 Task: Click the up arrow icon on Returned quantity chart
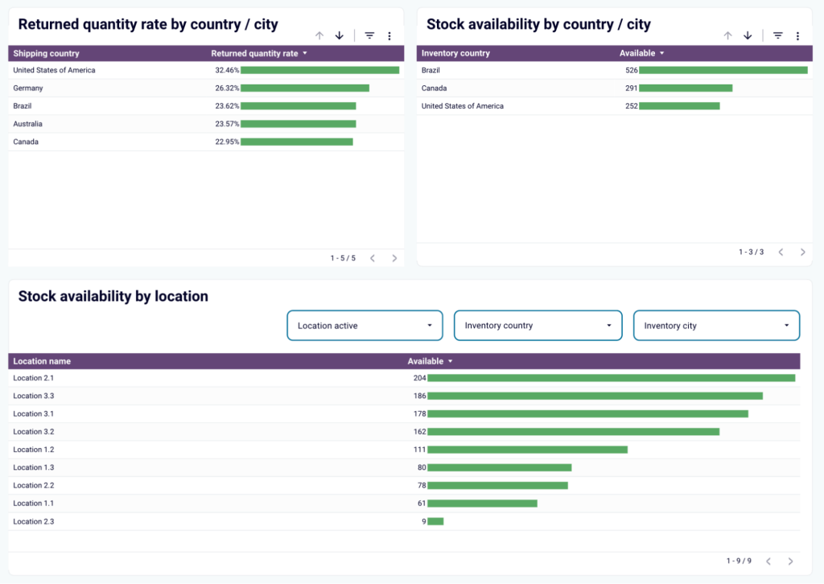pos(319,35)
